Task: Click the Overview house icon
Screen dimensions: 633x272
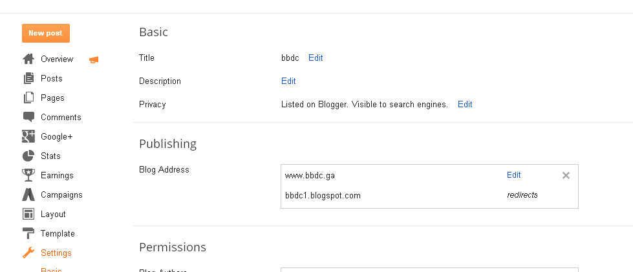Action: click(28, 59)
